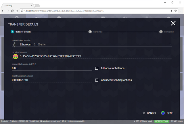Enable advanced sending options checkbox
This screenshot has height=124, width=184.
point(97,80)
